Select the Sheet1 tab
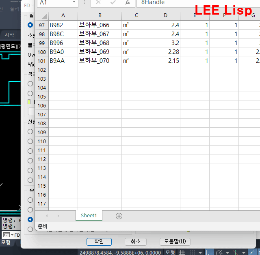 click(x=89, y=215)
